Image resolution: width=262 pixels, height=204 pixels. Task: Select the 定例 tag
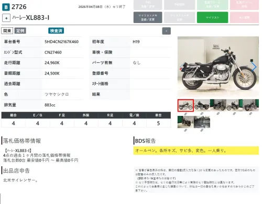pyautogui.click(x=20, y=31)
